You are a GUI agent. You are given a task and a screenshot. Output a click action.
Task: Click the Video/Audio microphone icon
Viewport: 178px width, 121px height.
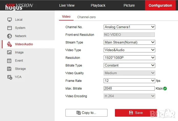9,44
